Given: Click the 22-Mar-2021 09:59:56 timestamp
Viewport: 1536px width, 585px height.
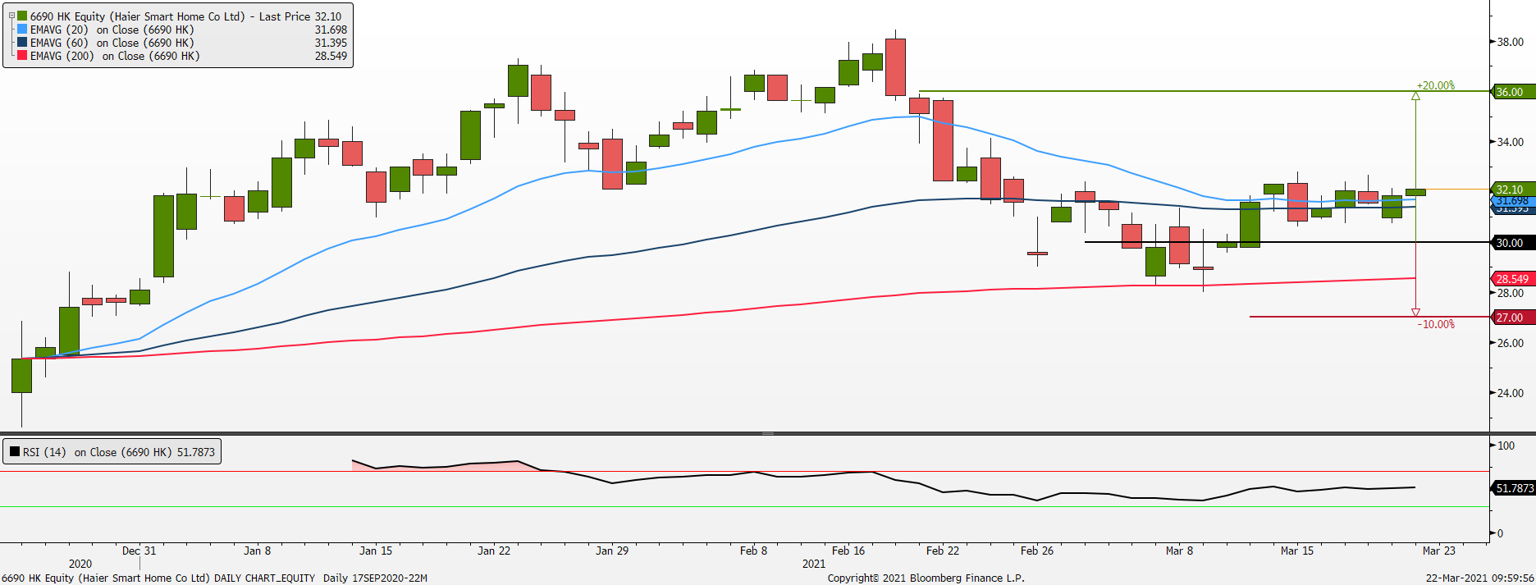Looking at the screenshot, I should pos(1479,578).
